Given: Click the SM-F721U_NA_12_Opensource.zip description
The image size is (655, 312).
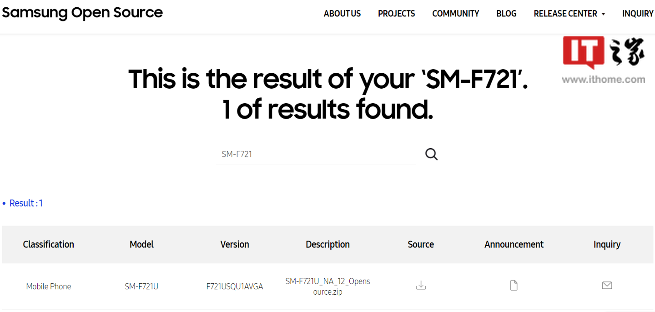Looking at the screenshot, I should coord(327,287).
